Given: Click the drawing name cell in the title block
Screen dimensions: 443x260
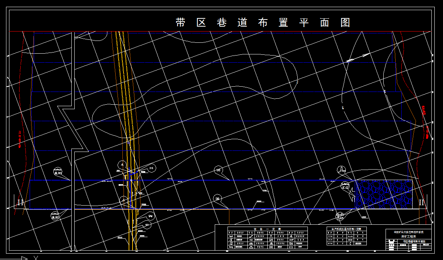Looking at the screenshot, I should (x=414, y=242).
